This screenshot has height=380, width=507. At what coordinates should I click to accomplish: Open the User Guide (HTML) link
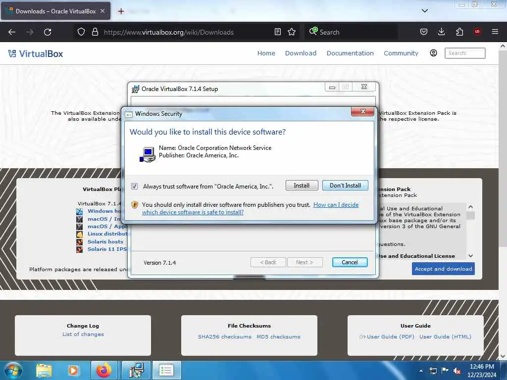pyautogui.click(x=445, y=336)
